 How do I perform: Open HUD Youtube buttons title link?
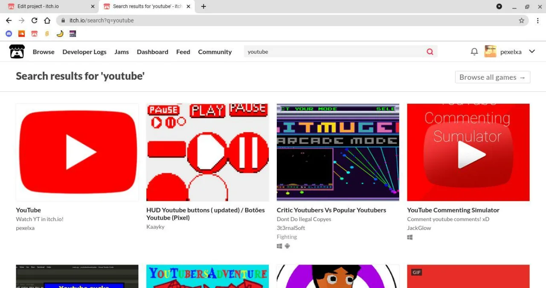click(x=206, y=214)
